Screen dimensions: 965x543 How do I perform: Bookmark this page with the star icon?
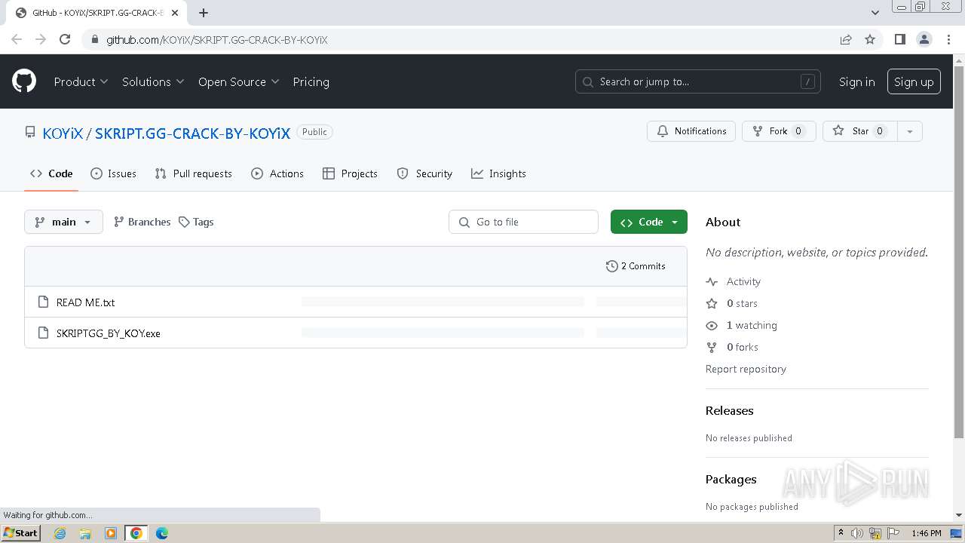tap(870, 39)
